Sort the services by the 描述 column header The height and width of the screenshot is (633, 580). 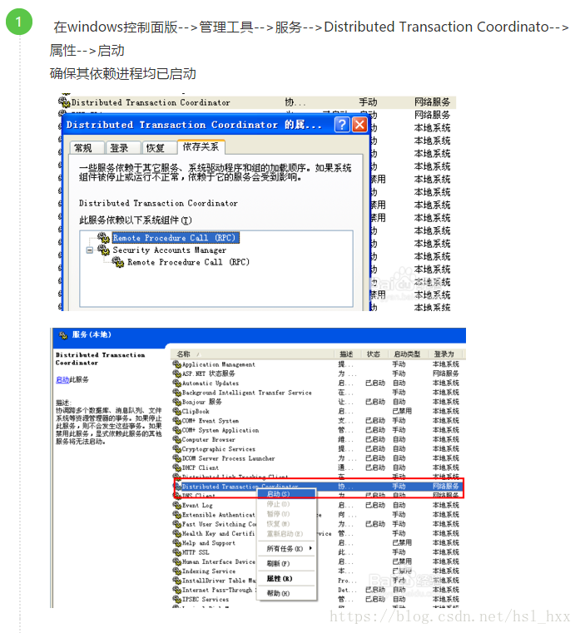click(346, 354)
